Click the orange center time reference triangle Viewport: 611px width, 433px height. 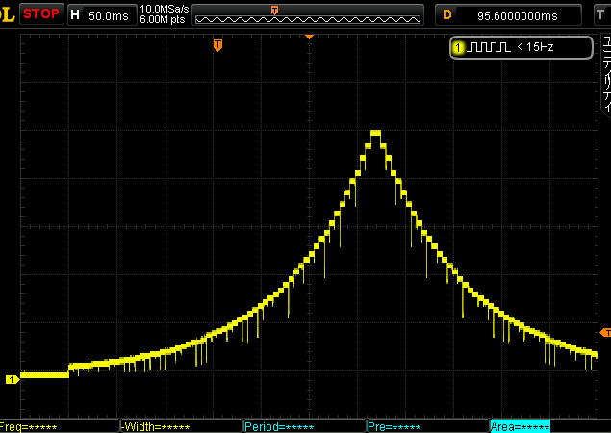point(309,37)
